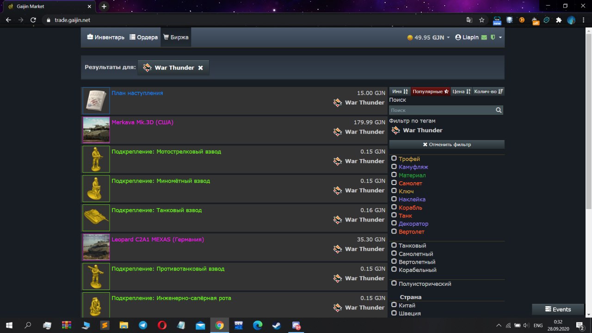
Task: Sort items by Имя
Action: (400, 92)
